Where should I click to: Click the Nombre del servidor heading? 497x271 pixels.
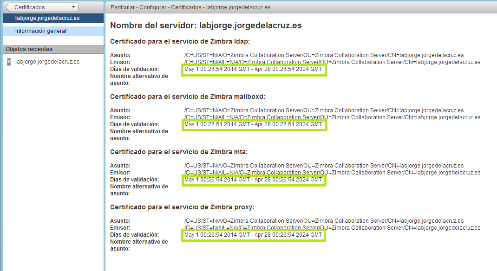[x=206, y=26]
